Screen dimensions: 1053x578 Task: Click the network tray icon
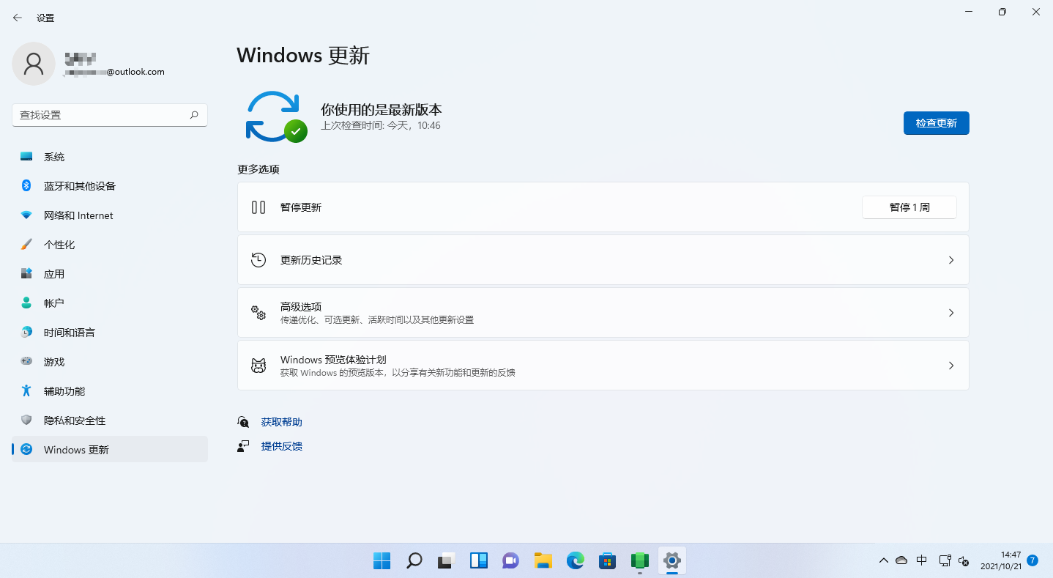click(x=945, y=560)
